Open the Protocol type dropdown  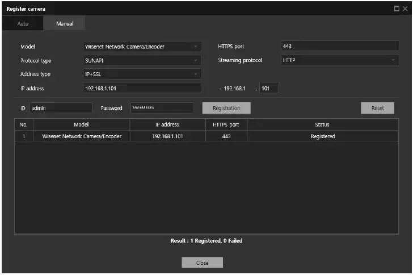[x=142, y=60]
